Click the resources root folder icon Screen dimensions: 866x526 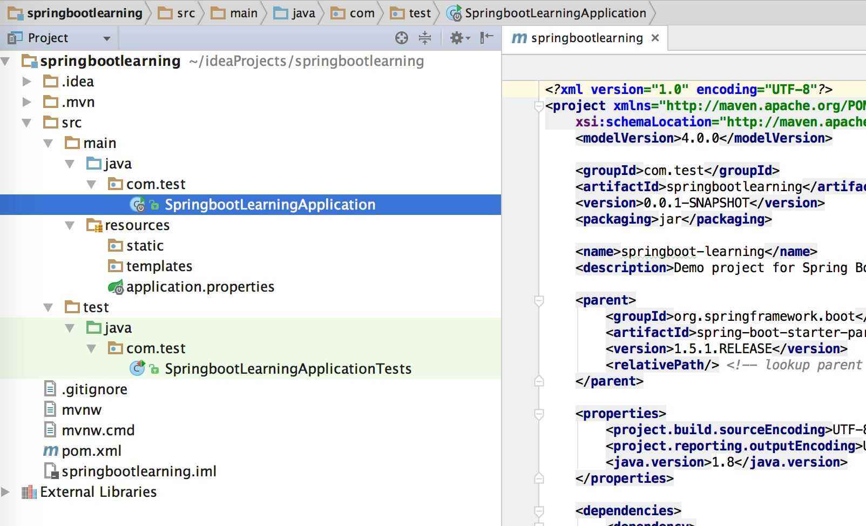[94, 225]
